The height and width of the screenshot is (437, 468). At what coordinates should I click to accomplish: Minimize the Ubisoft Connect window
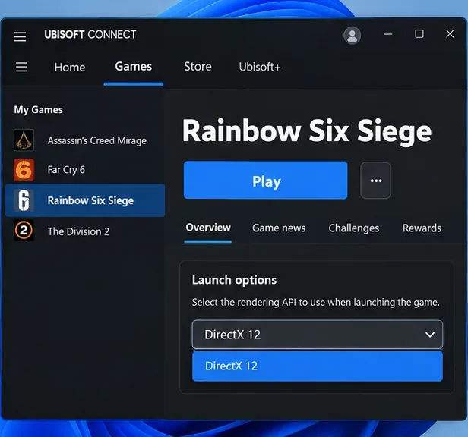point(388,34)
